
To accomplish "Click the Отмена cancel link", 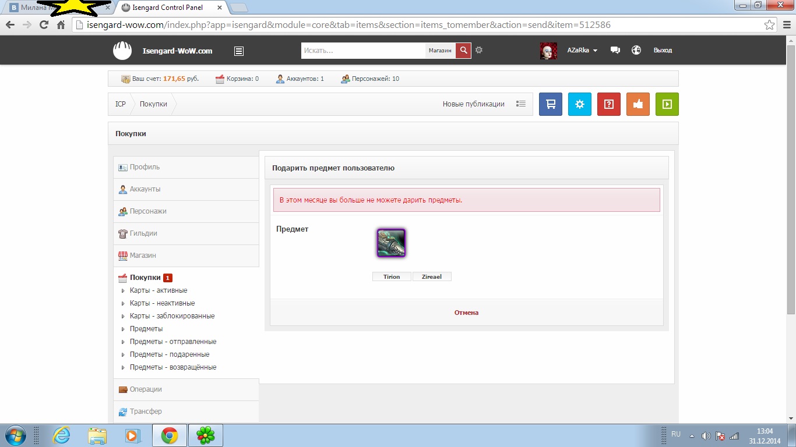I will coord(466,313).
